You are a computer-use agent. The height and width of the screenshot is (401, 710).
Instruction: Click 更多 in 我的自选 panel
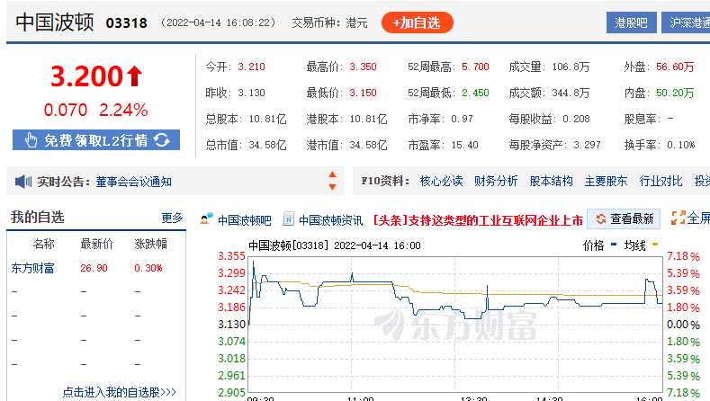(172, 218)
